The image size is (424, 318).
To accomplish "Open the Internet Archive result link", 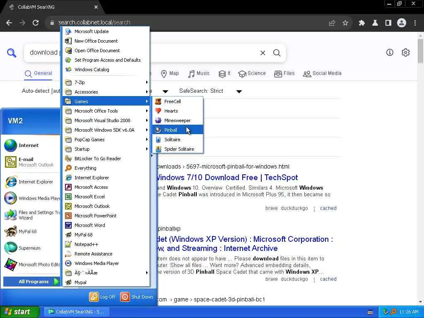I will (245, 243).
